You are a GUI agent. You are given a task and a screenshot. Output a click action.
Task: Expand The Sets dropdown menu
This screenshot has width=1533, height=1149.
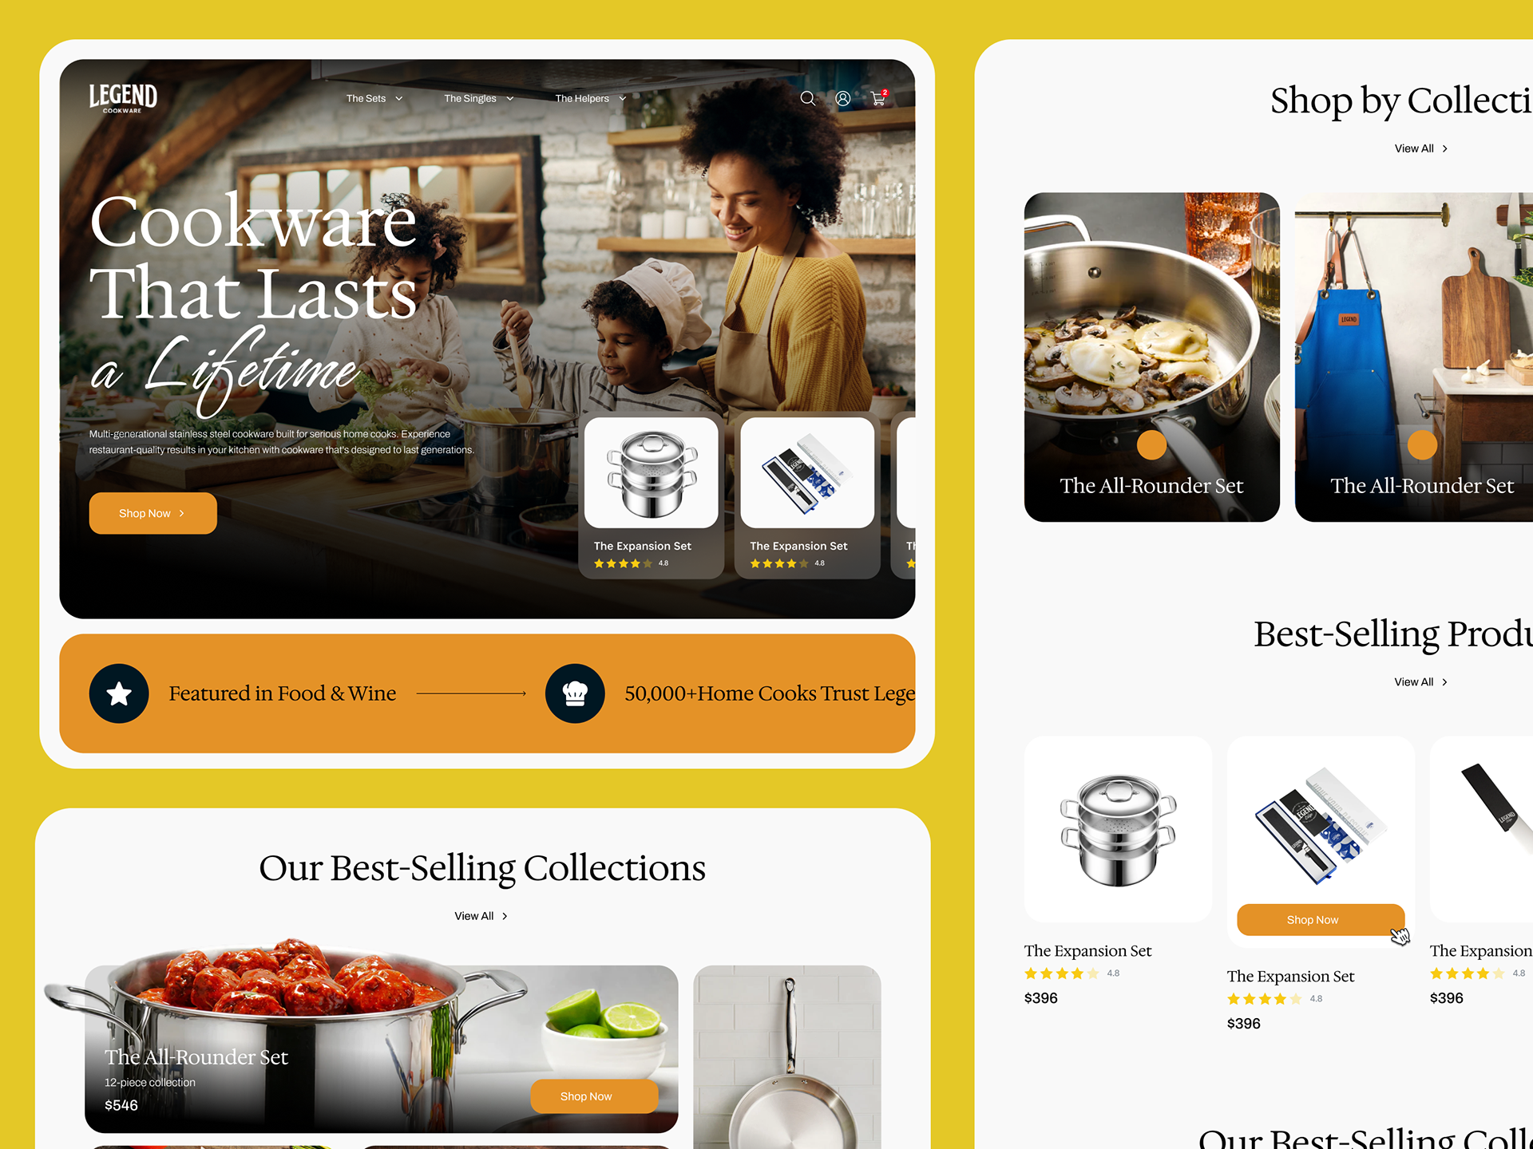[x=374, y=98]
